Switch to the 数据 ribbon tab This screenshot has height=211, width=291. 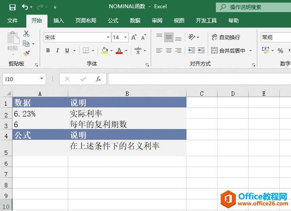click(135, 20)
